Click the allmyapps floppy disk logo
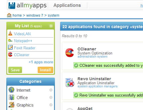This screenshot has height=110, width=143. click(x=12, y=5)
